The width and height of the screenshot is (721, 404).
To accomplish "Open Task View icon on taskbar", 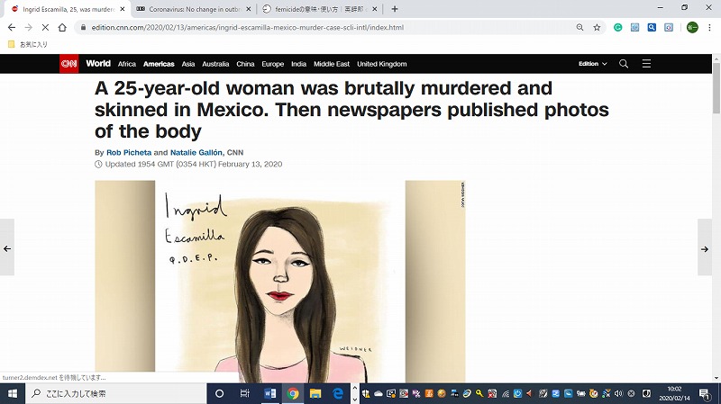I will point(244,393).
